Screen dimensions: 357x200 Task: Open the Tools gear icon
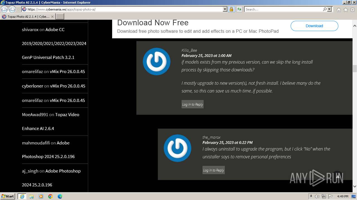pyautogui.click(x=353, y=10)
